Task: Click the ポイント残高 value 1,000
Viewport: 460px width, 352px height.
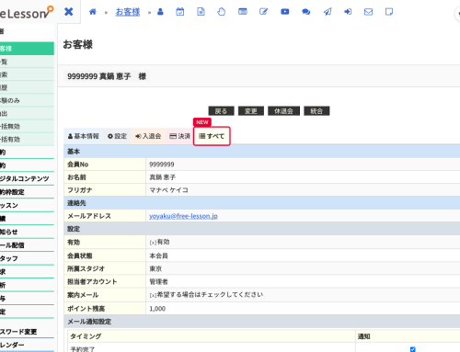Action: click(x=157, y=309)
